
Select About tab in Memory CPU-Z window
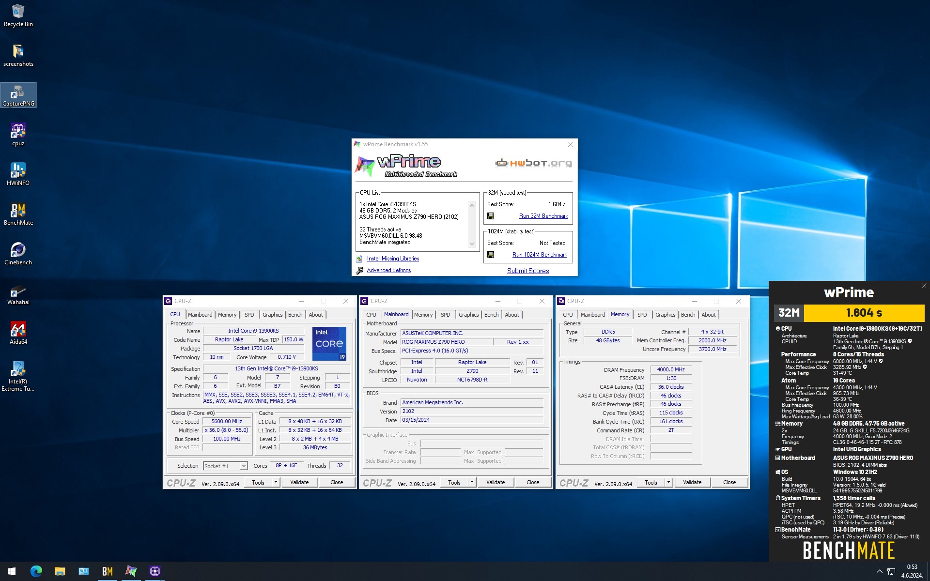709,315
